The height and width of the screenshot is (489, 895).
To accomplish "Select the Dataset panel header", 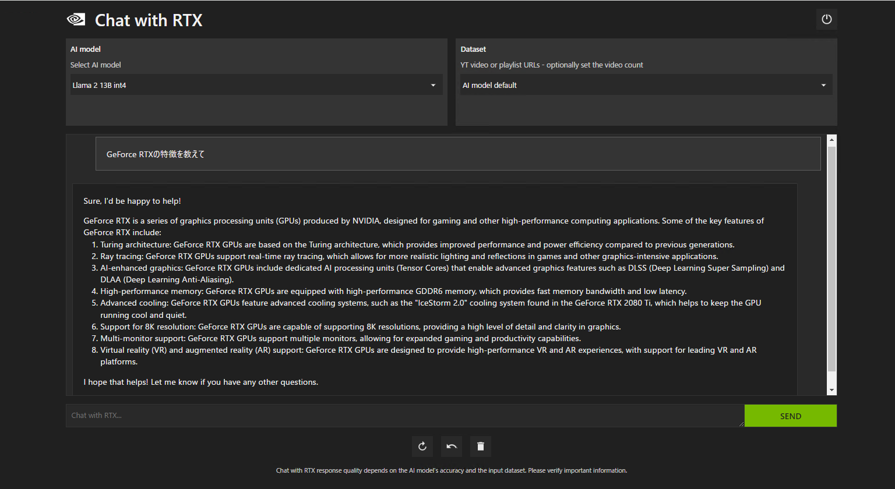I will pos(473,49).
